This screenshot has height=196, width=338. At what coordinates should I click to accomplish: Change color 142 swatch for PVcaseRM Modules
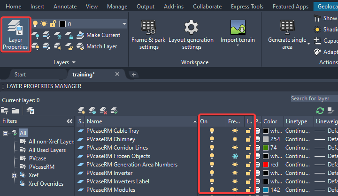click(266, 190)
